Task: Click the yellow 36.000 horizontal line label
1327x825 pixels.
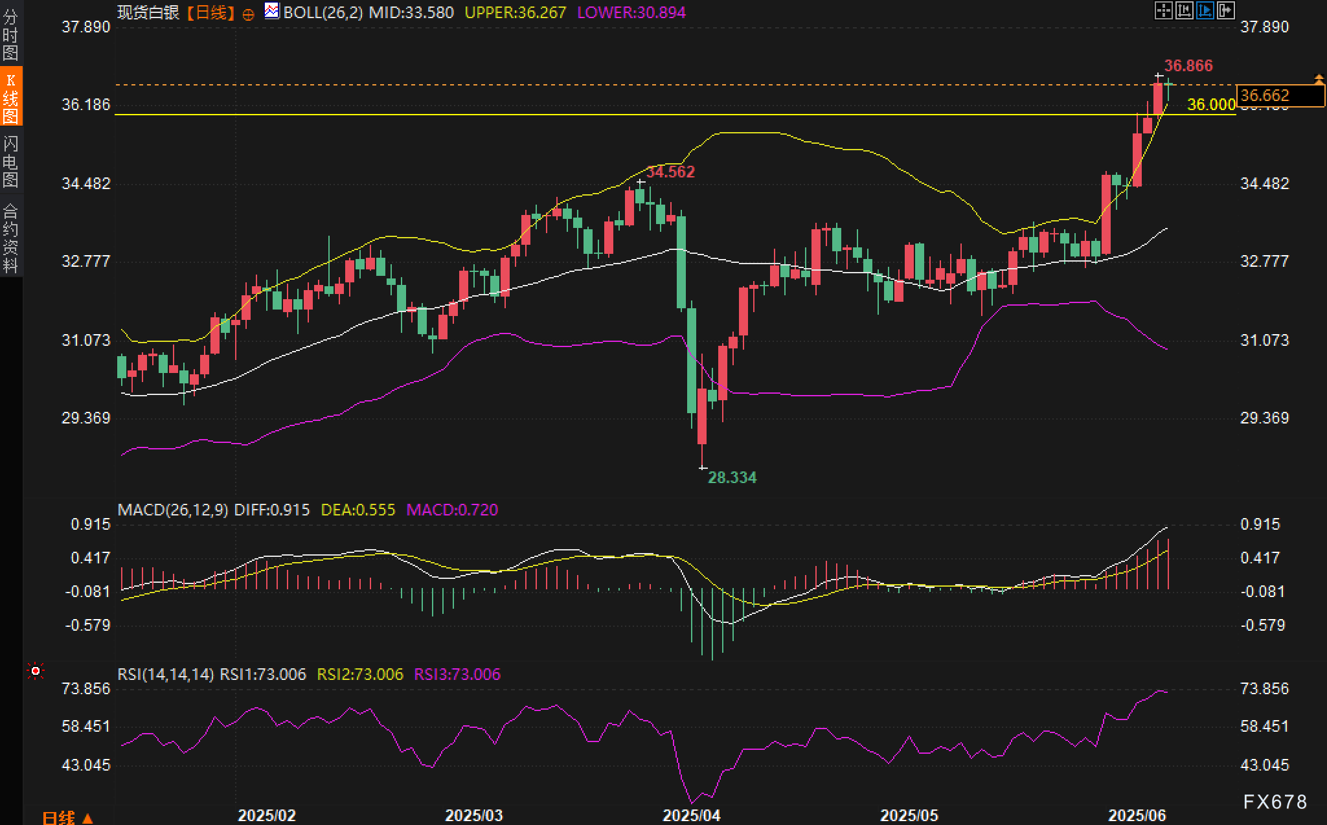Action: coord(1211,104)
